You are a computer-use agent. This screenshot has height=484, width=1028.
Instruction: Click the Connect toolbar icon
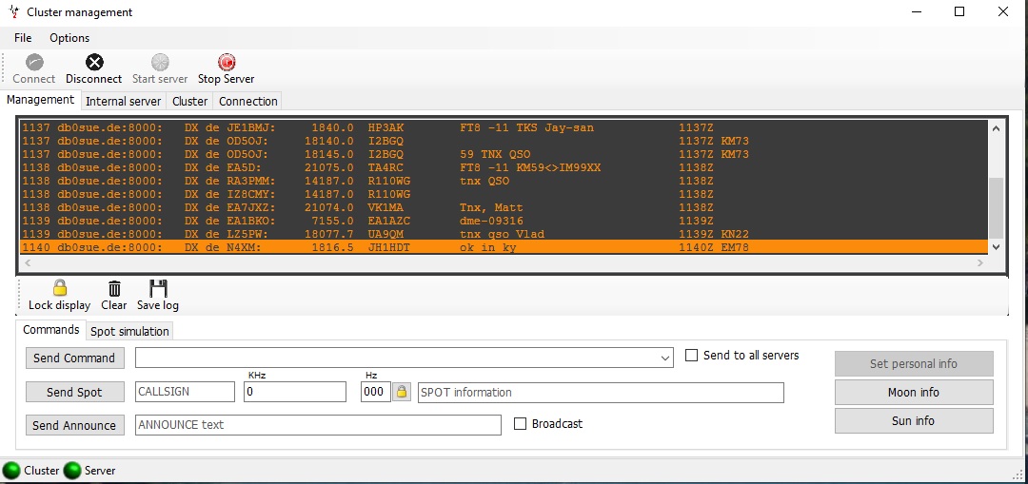point(34,63)
